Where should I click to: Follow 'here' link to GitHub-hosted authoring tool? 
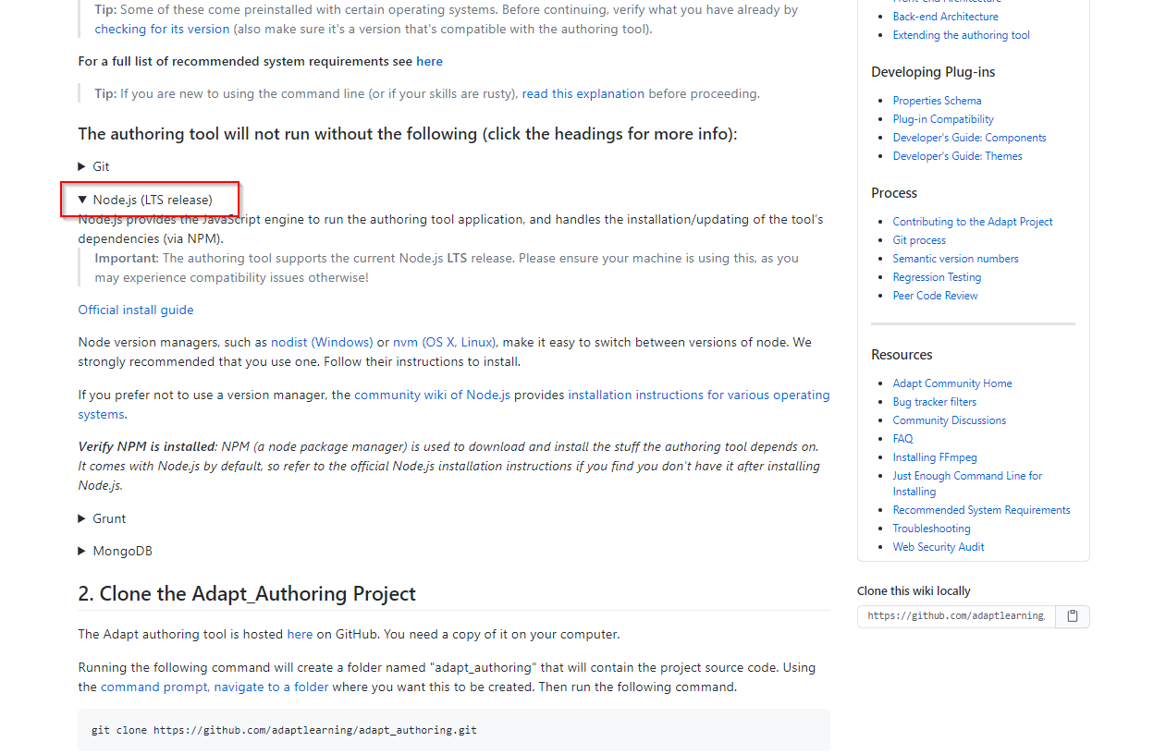pyautogui.click(x=300, y=635)
